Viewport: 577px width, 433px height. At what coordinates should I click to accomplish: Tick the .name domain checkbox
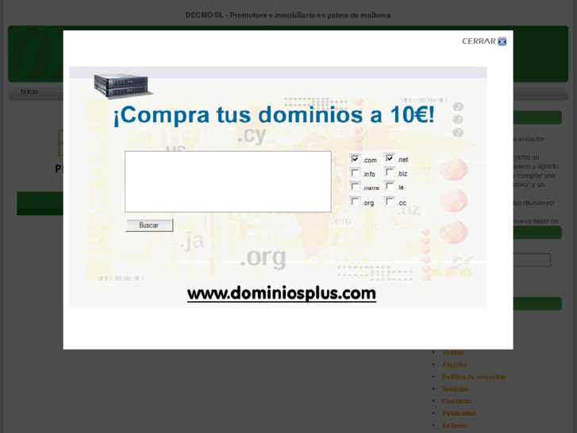point(355,187)
